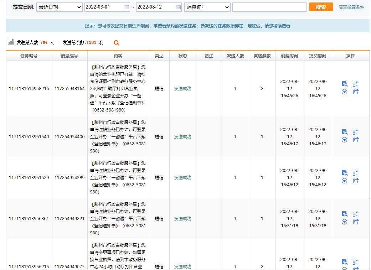371x270 pixels.
Task: Click the 提交时间 column header
Action: coord(318,56)
